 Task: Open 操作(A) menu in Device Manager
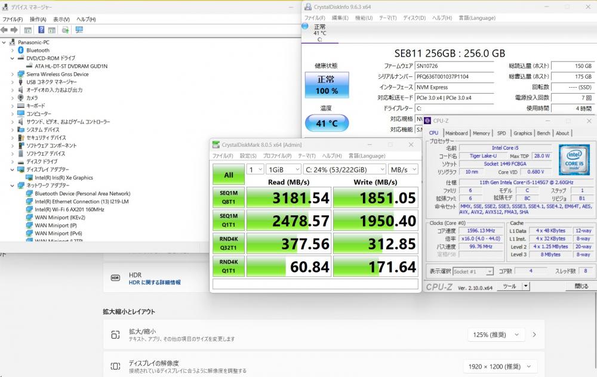tap(38, 19)
